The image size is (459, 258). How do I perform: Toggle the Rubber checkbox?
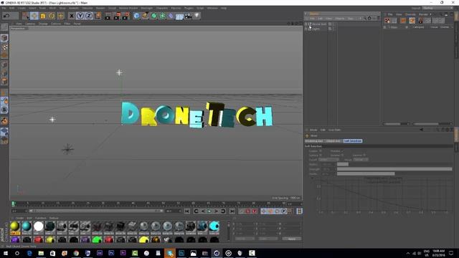pos(342,156)
